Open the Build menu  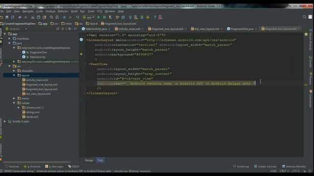[74, 11]
